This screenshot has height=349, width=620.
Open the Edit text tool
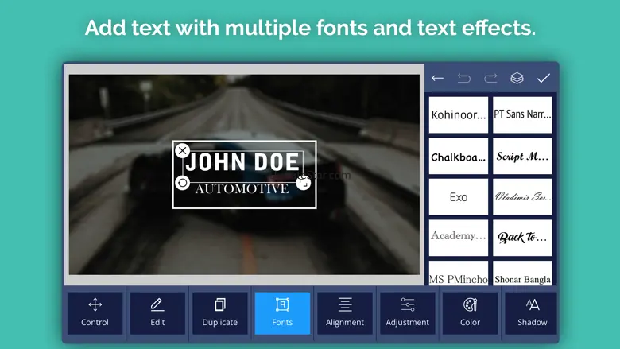click(157, 313)
